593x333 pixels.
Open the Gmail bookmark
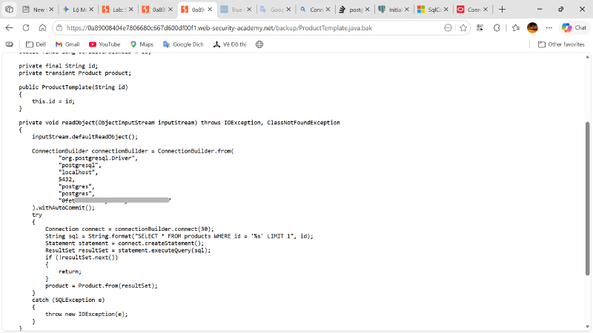67,44
